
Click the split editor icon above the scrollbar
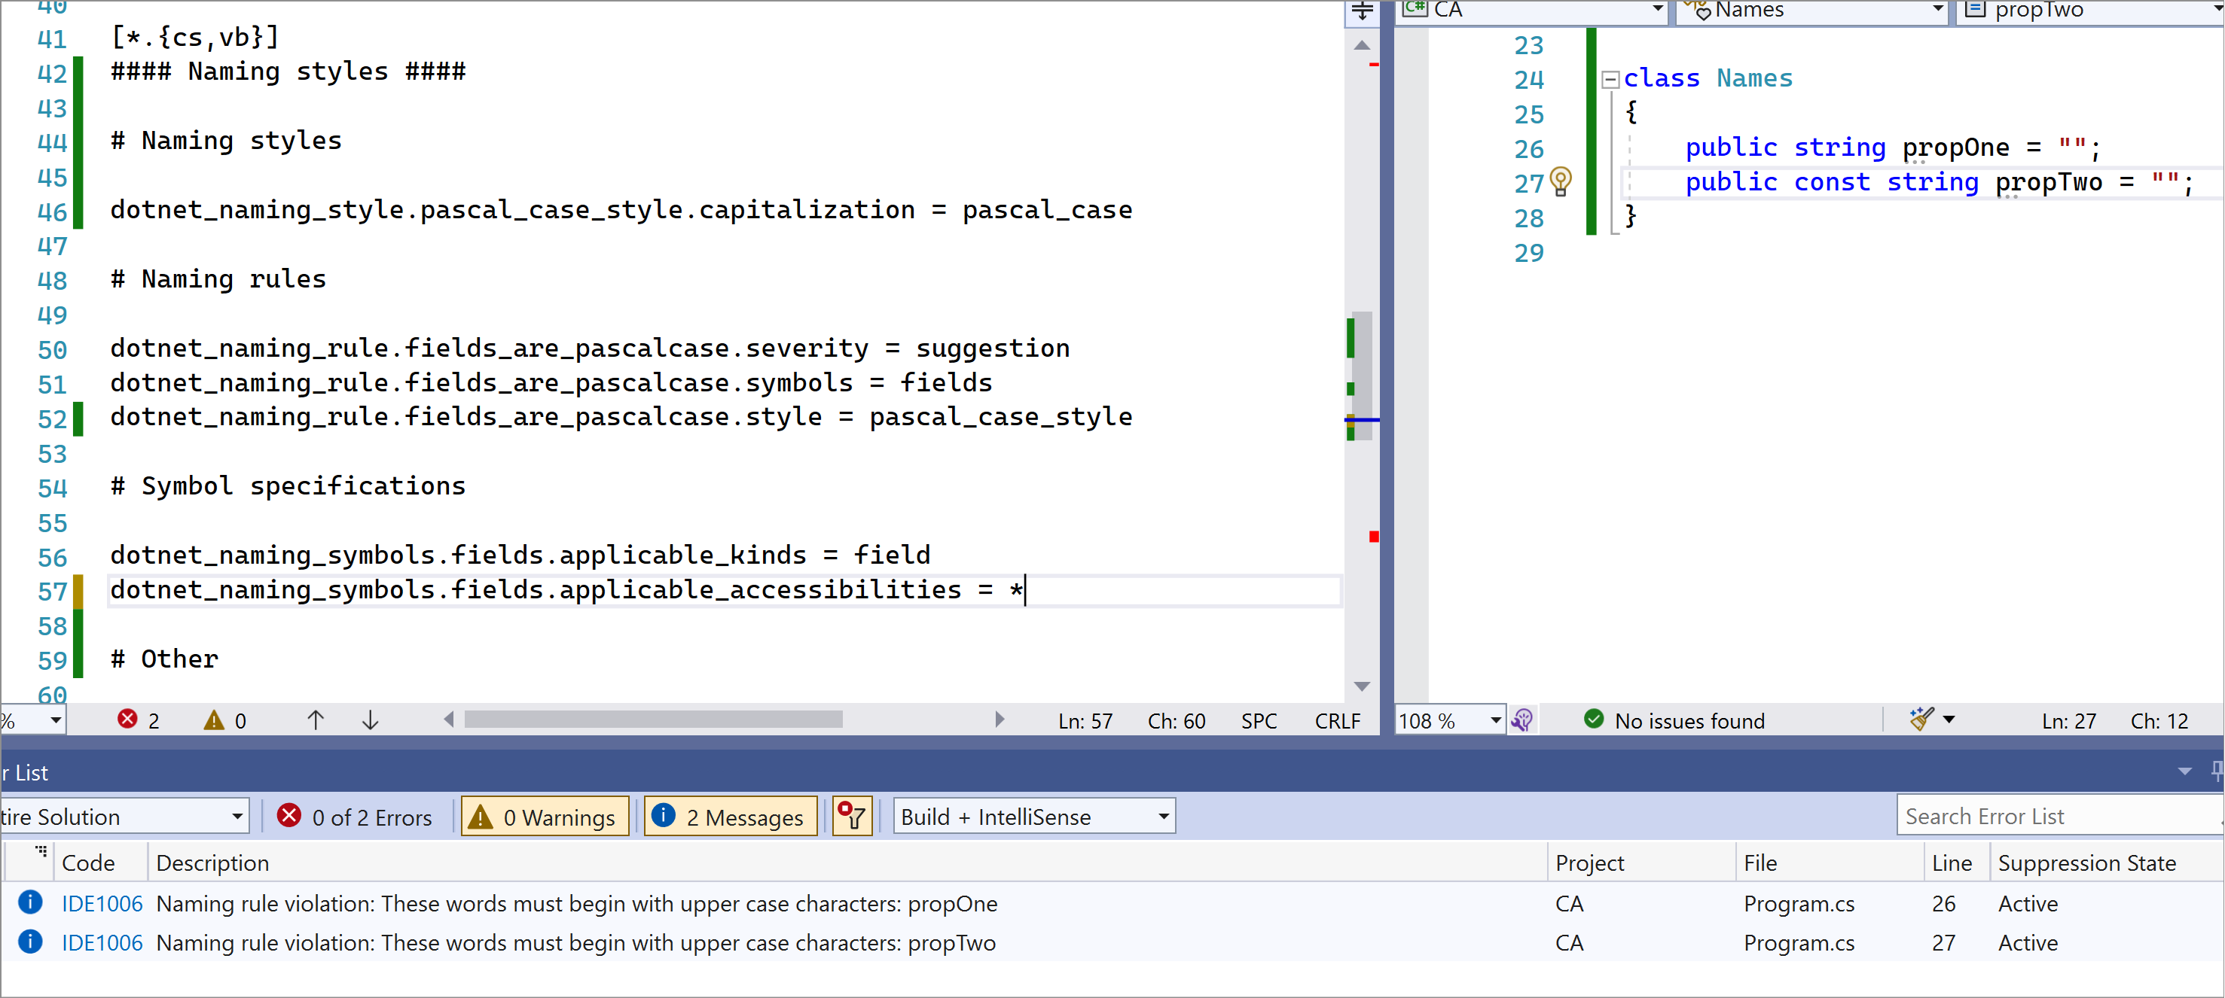[1362, 12]
